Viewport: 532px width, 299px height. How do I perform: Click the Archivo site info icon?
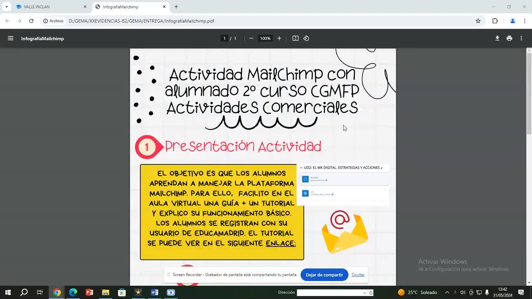53,21
